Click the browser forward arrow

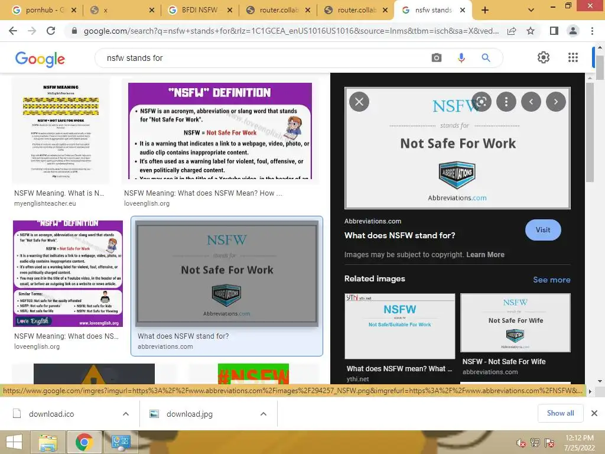32,31
